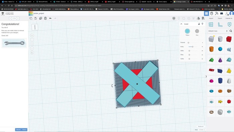
Task: Click the Mirror tool icon
Action: click(x=198, y=18)
